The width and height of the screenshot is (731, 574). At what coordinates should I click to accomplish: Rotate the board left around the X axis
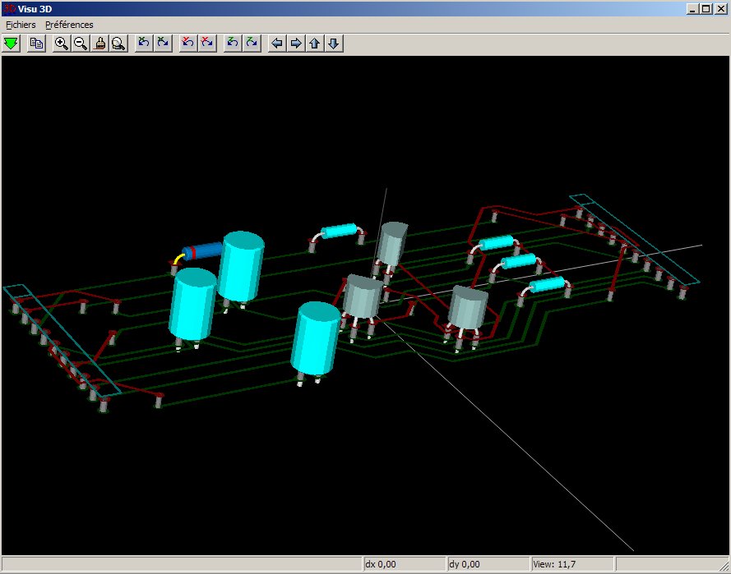click(144, 44)
